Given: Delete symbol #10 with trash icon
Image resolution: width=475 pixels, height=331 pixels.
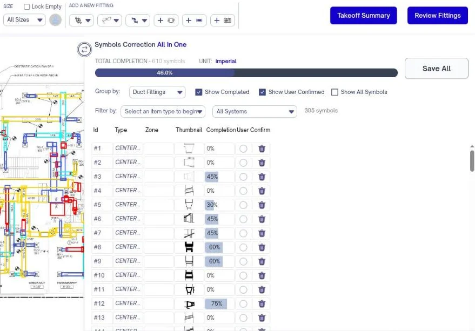Looking at the screenshot, I should pos(262,275).
